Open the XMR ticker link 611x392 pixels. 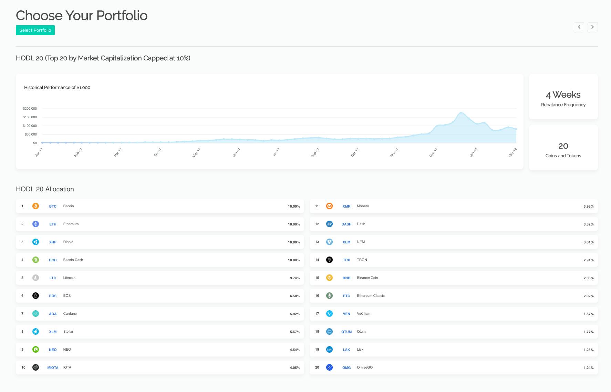346,207
